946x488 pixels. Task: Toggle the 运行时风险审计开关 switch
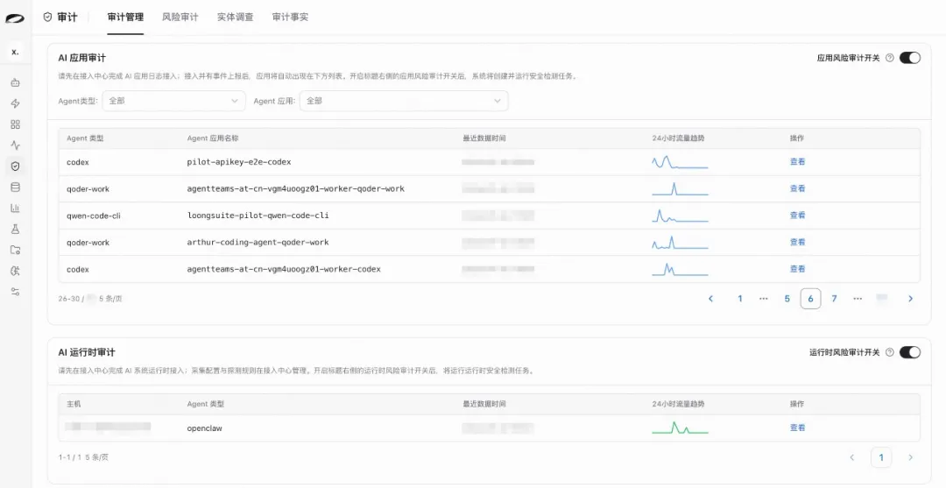[910, 352]
